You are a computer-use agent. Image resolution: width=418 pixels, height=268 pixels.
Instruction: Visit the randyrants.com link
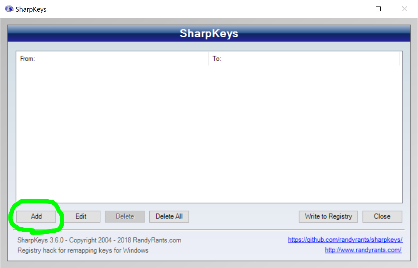(363, 250)
